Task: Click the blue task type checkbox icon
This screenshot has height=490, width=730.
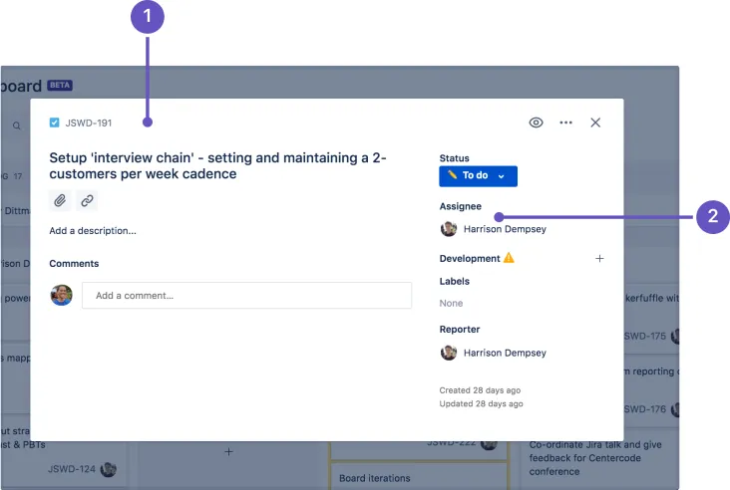Action: pos(55,122)
